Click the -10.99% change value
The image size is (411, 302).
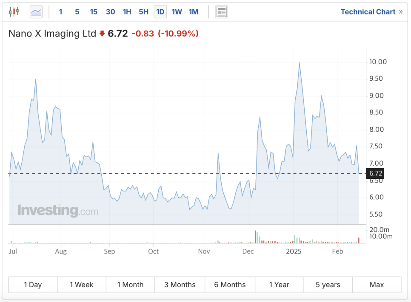click(178, 34)
